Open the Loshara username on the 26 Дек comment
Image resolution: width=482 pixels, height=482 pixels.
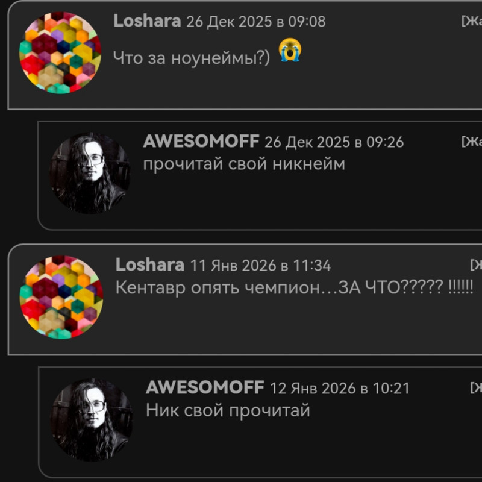click(147, 21)
